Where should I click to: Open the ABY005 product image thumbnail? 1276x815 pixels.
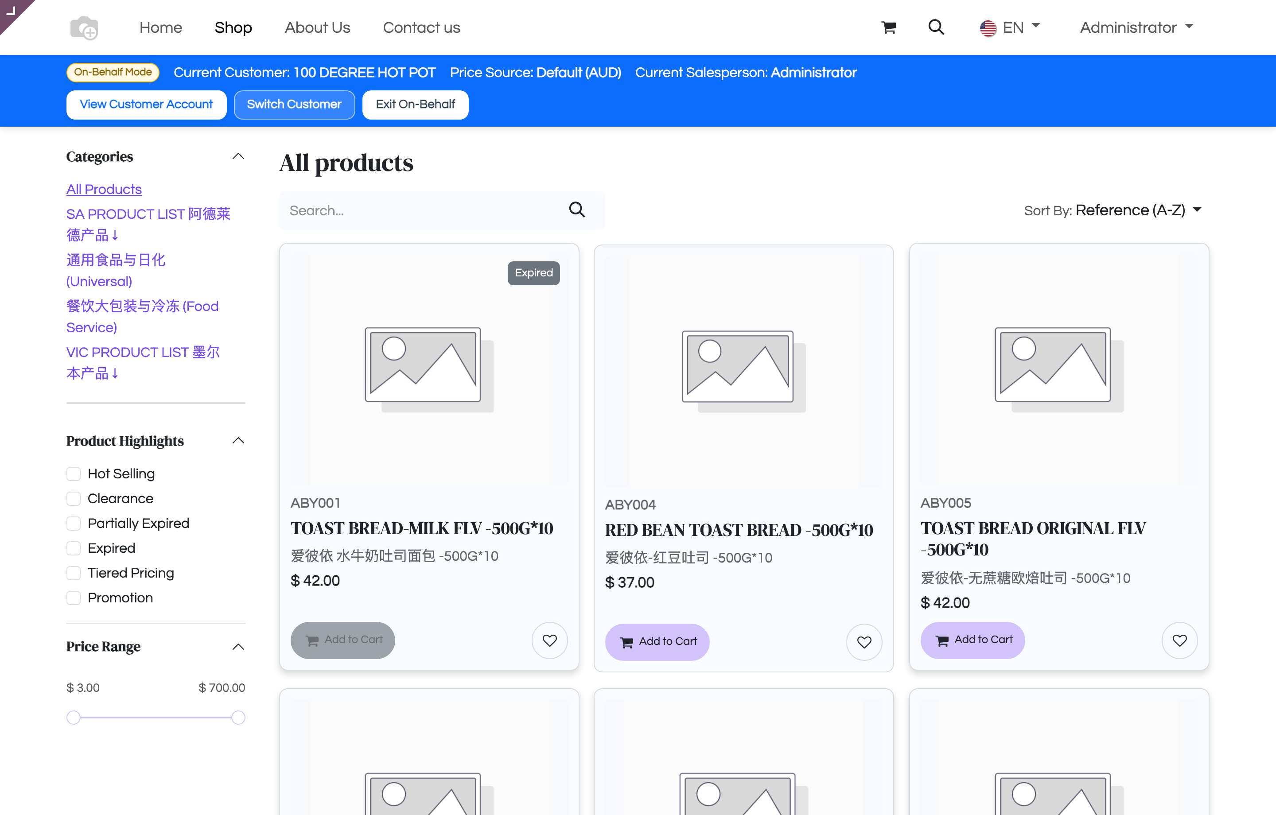[x=1059, y=369]
